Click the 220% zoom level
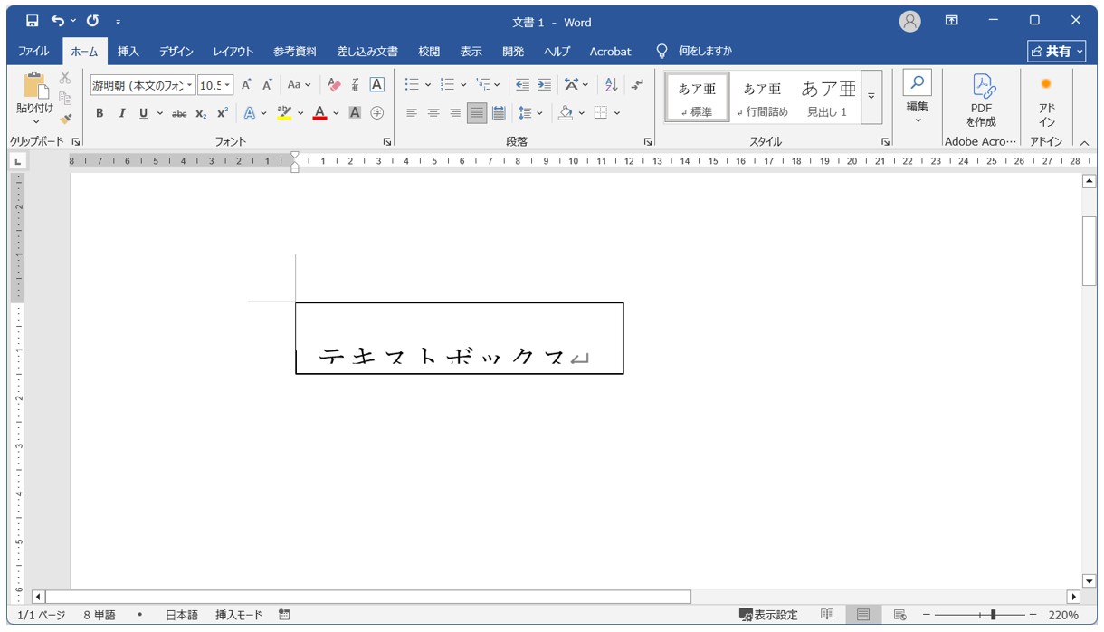This screenshot has height=632, width=1104. pos(1064,615)
